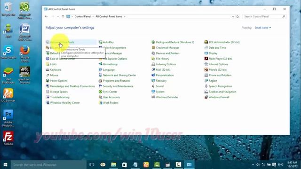Select Adobe Photoshop desktop shortcut
The height and width of the screenshot is (169, 301).
coord(8,118)
